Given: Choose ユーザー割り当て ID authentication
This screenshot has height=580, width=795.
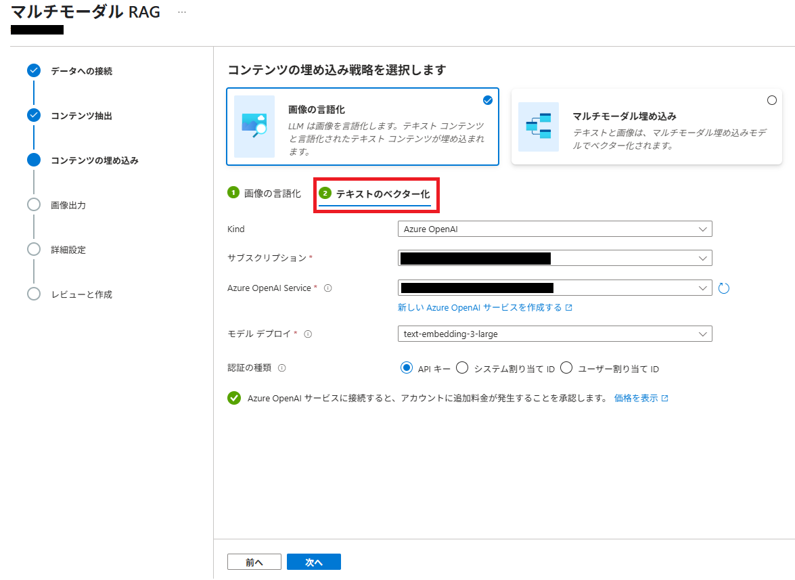Looking at the screenshot, I should point(566,367).
